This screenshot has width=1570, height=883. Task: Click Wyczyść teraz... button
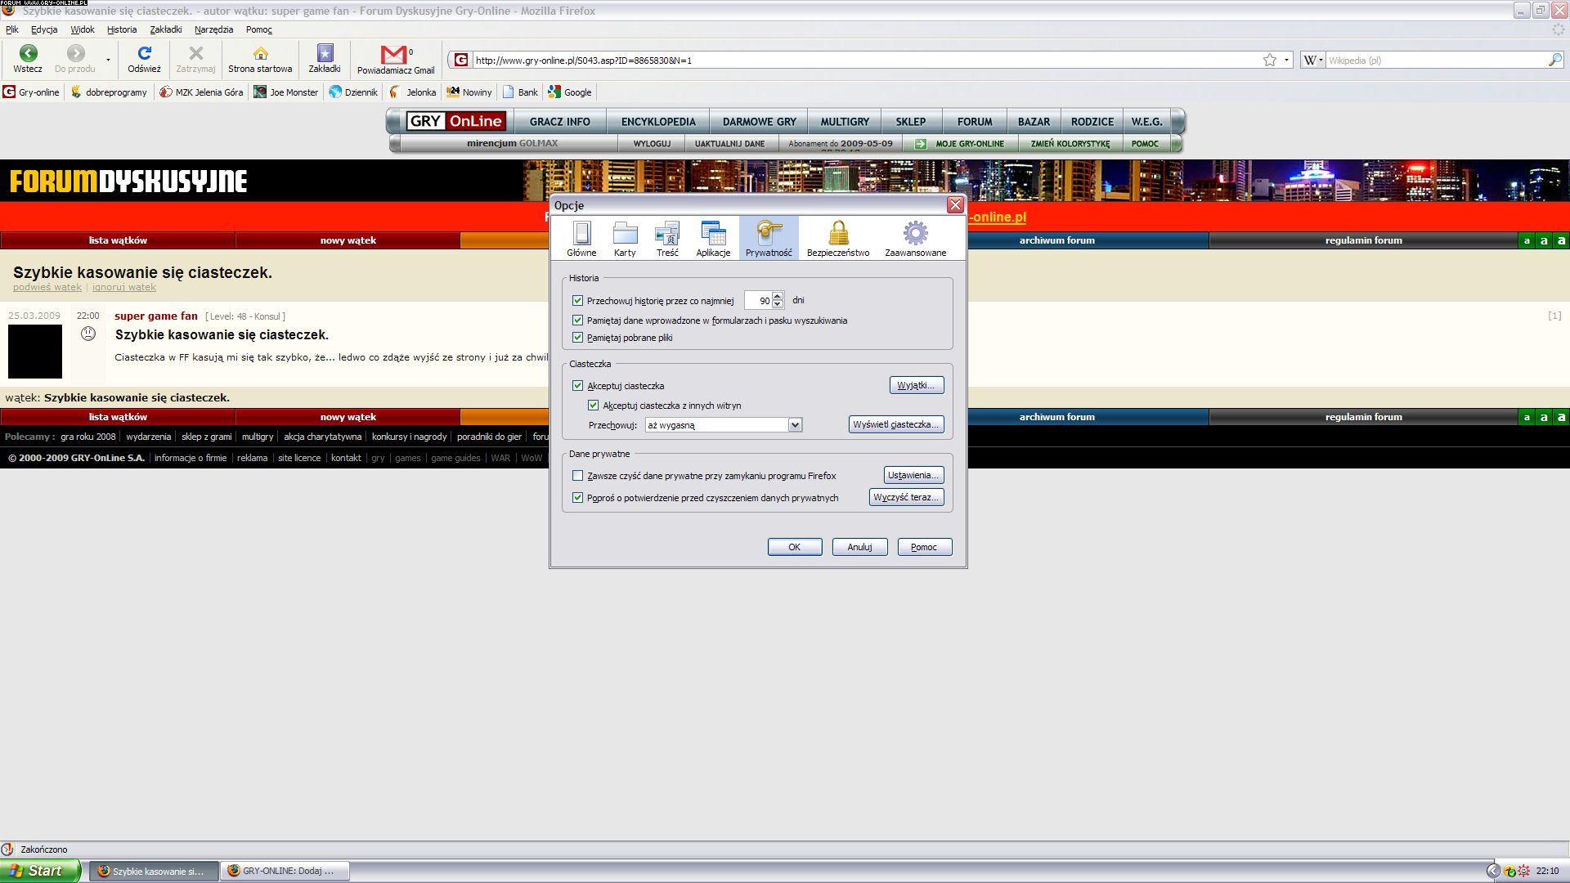906,497
